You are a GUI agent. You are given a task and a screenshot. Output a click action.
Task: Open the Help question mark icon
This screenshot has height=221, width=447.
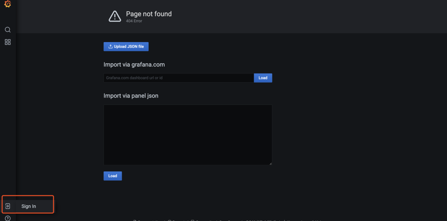click(8, 219)
